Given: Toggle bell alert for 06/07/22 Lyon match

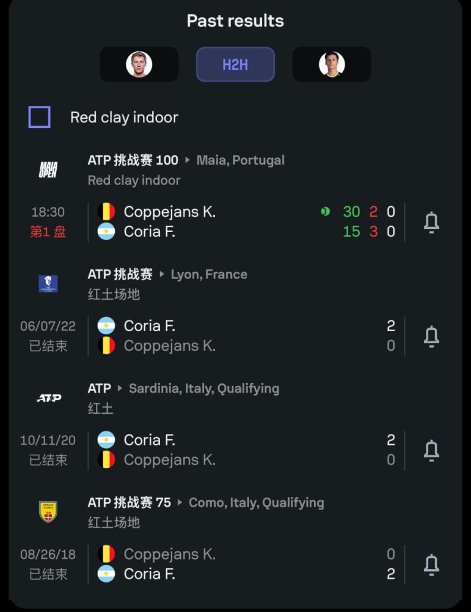Looking at the screenshot, I should [431, 337].
